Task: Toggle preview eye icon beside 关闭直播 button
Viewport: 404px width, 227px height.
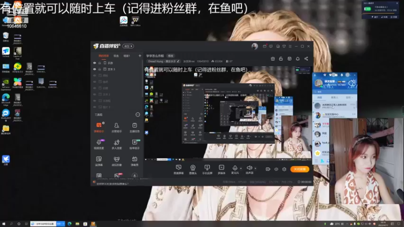Action: click(276, 169)
